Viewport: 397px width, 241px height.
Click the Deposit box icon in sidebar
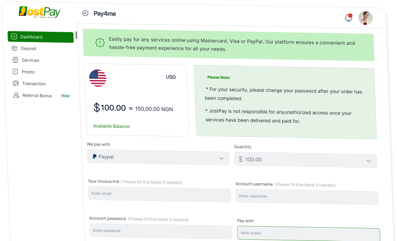click(x=14, y=48)
